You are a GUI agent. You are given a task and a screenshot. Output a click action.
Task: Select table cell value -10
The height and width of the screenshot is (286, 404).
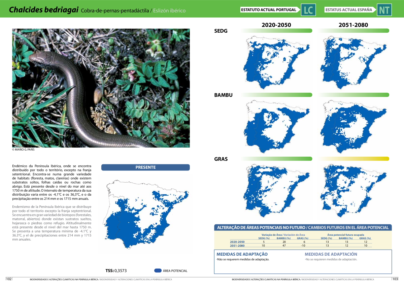[x=303, y=246]
